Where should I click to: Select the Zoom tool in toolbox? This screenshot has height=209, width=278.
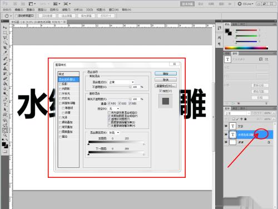pos(5,135)
